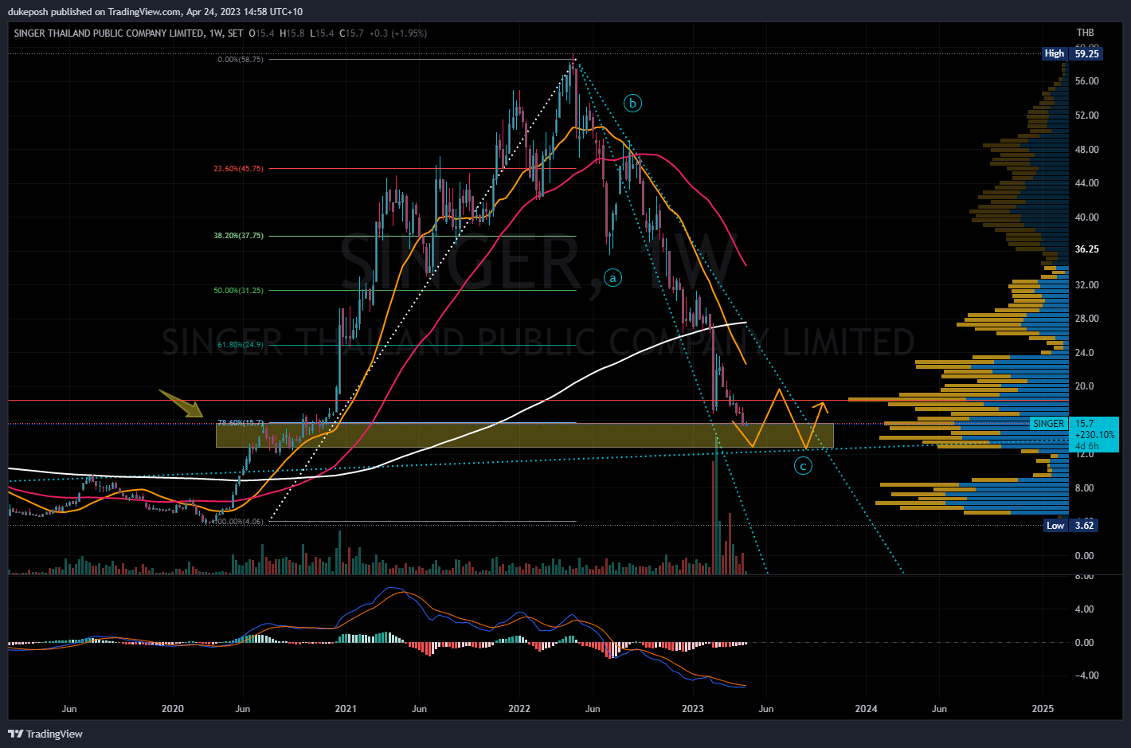Click 28.00 on the price scale
This screenshot has width=1131, height=748.
1086,319
